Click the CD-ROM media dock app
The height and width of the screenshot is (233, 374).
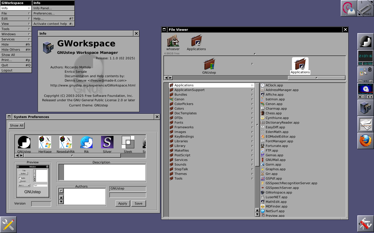click(x=365, y=91)
